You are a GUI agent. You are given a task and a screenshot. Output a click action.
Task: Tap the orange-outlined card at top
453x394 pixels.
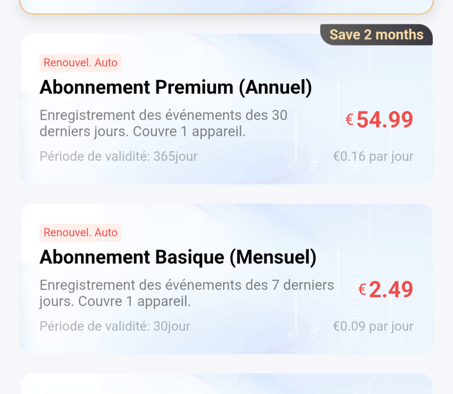click(226, 6)
